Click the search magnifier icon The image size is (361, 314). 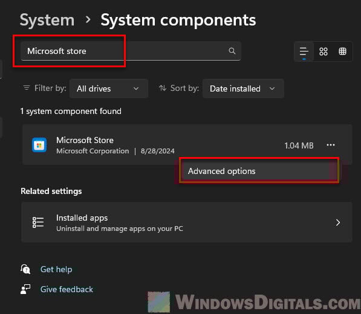point(232,51)
